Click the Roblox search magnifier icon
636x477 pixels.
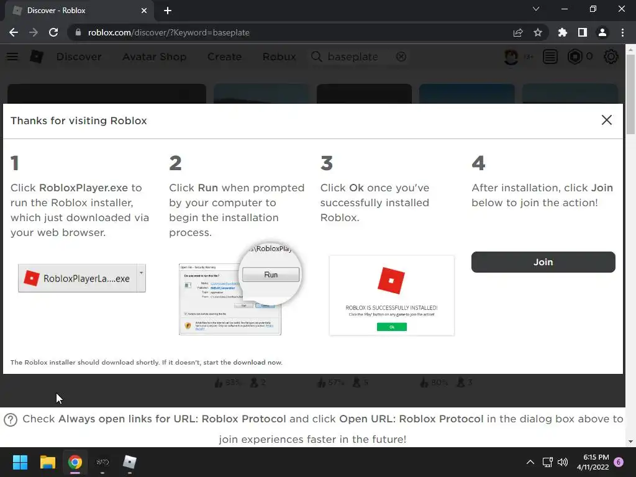coord(316,57)
